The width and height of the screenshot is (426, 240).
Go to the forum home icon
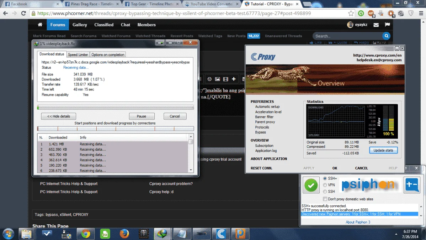click(x=40, y=25)
